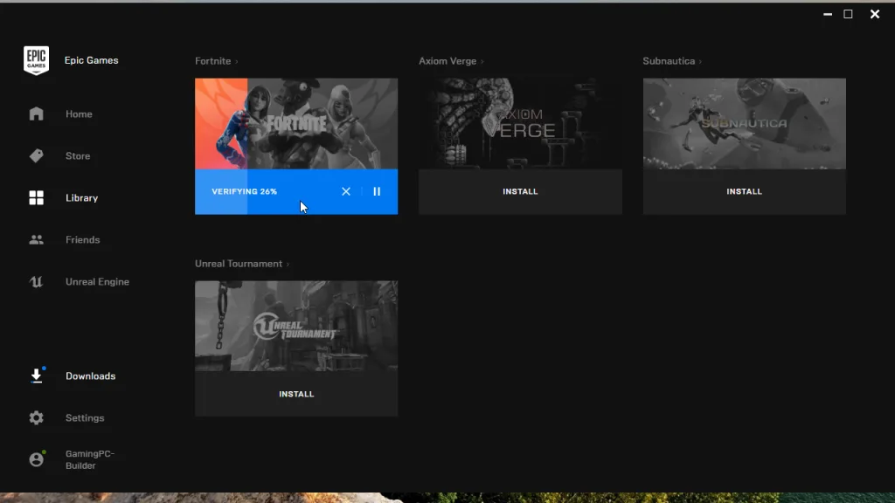Switch to the Unreal Engine section

(x=97, y=282)
